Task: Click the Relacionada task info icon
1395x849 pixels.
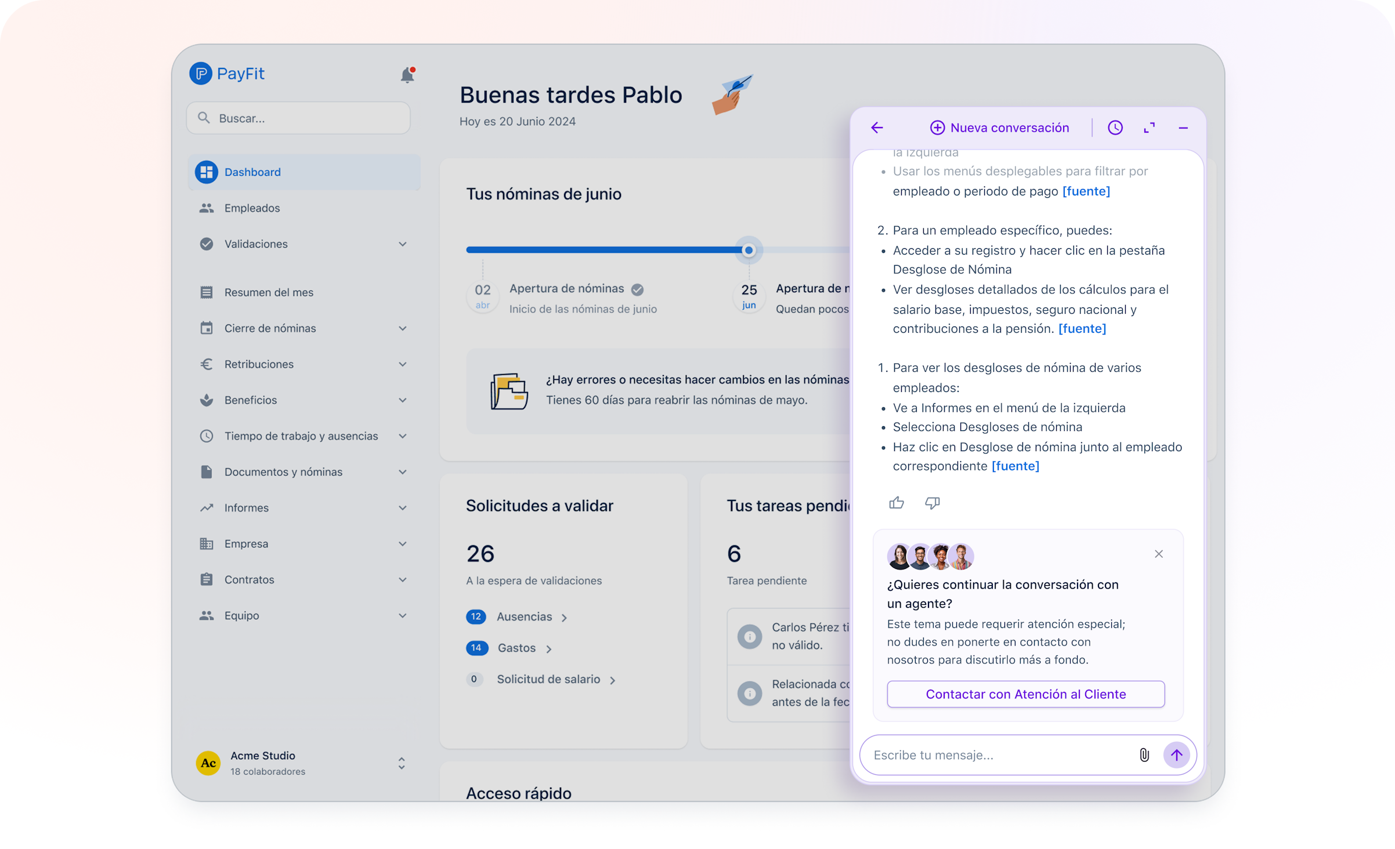Action: tap(750, 694)
